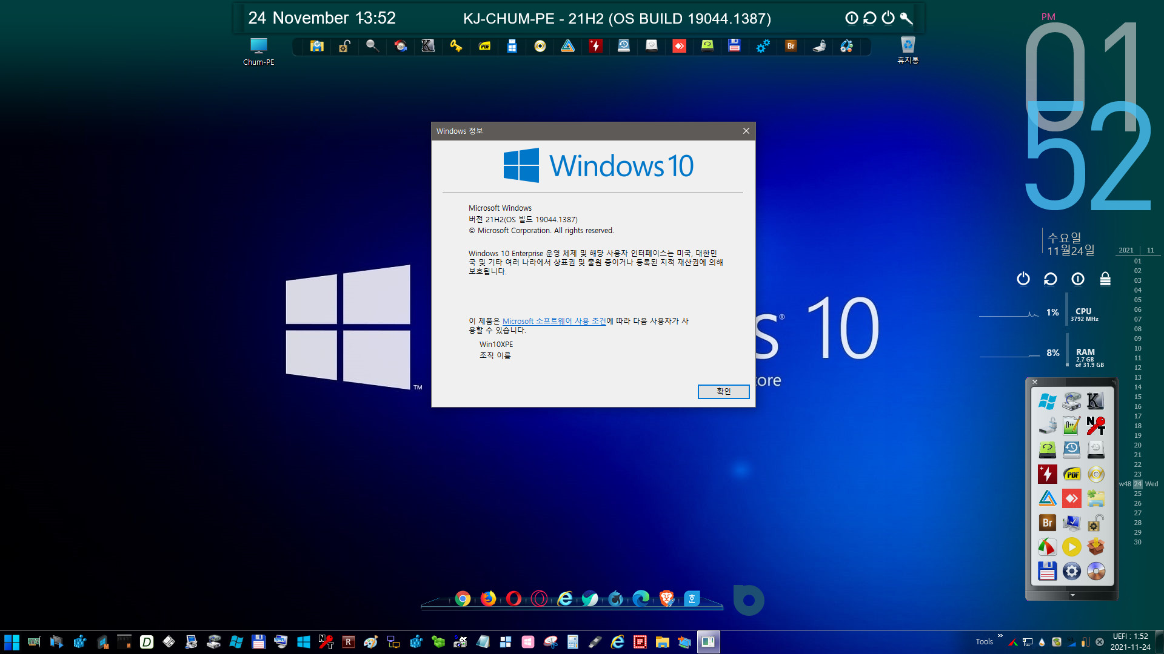Viewport: 1164px width, 654px height.
Task: Launch the paint palette icon on taskbar
Action: (x=370, y=642)
